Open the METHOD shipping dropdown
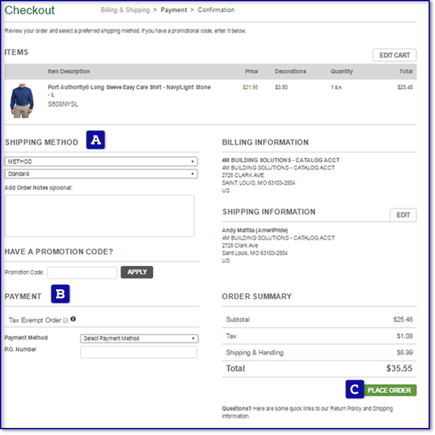 (101, 162)
